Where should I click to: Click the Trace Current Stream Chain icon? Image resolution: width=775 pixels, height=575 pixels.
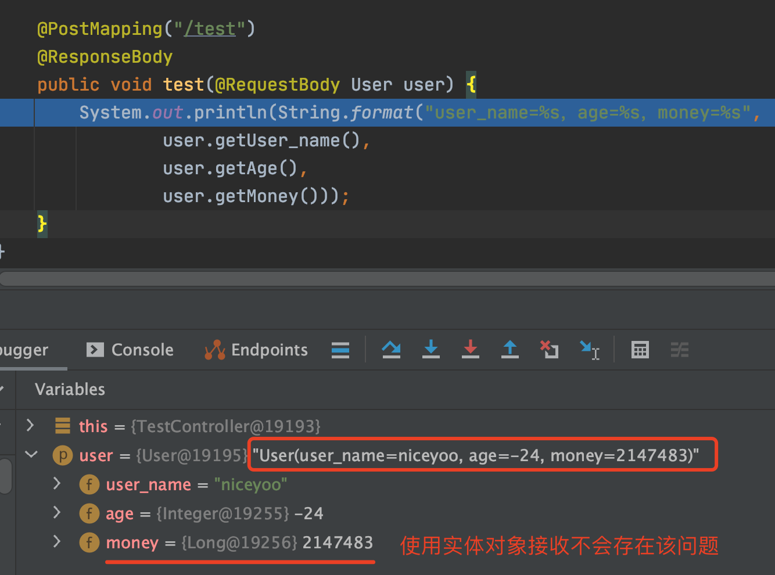(x=680, y=350)
